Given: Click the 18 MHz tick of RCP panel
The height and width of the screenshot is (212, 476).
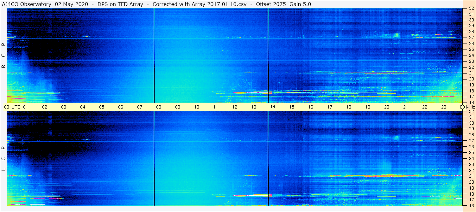Looking at the screenshot, I should point(471,91).
